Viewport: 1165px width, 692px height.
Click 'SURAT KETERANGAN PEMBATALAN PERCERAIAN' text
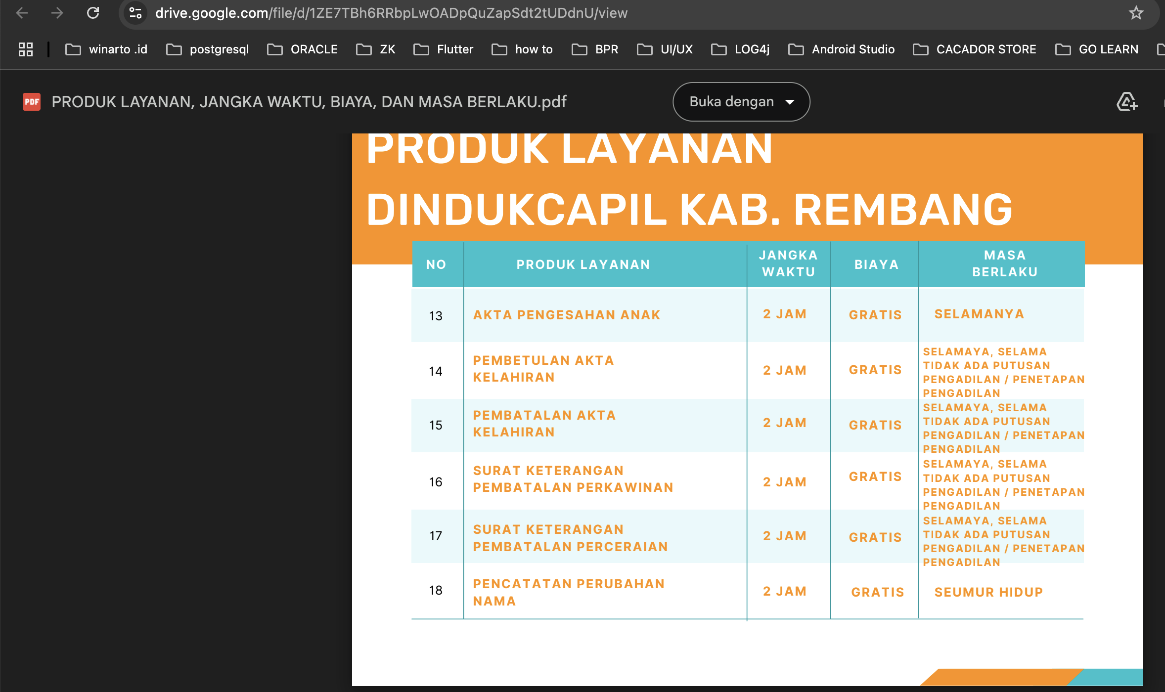571,538
